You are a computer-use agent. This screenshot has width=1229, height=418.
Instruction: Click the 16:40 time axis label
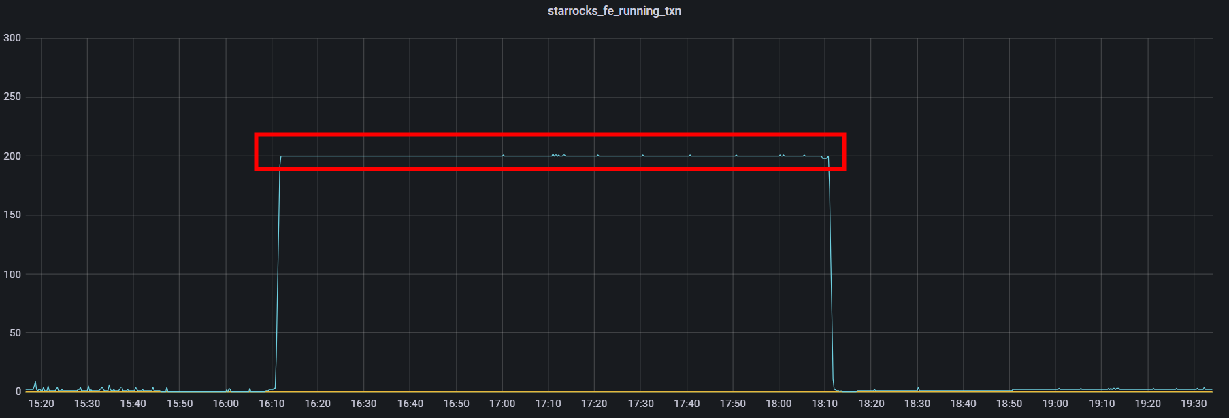(410, 404)
